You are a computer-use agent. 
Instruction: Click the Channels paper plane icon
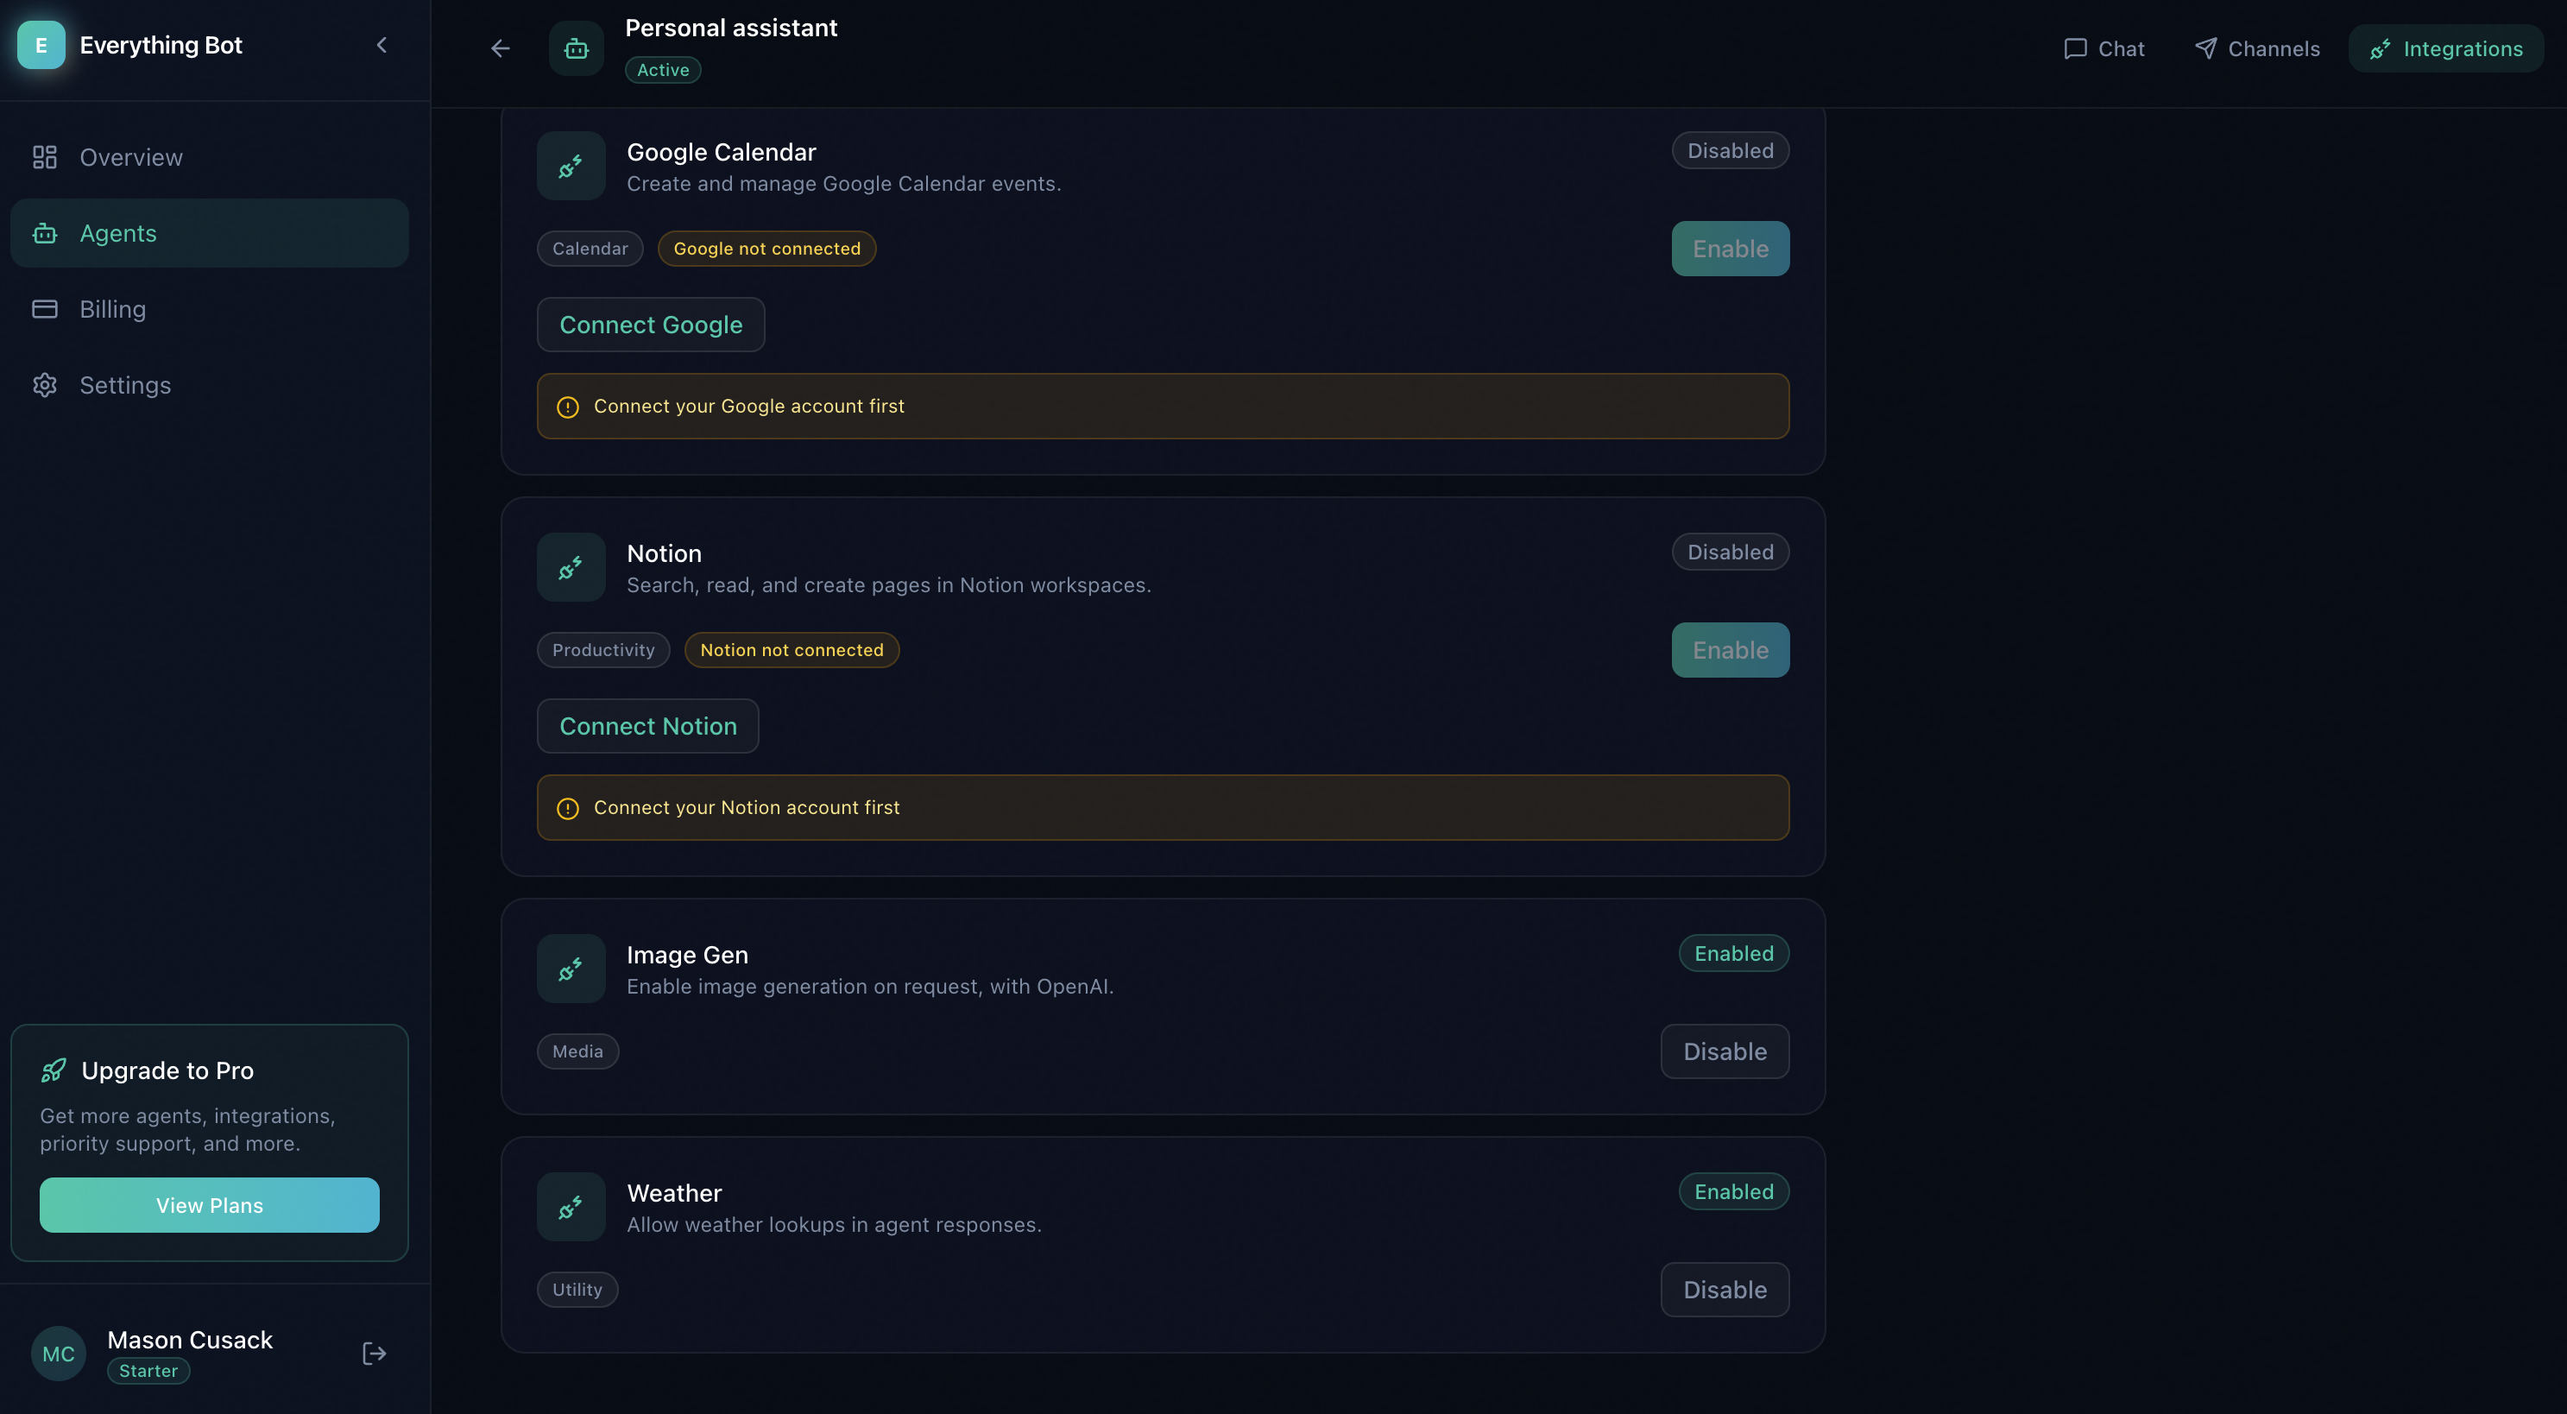[x=2205, y=49]
